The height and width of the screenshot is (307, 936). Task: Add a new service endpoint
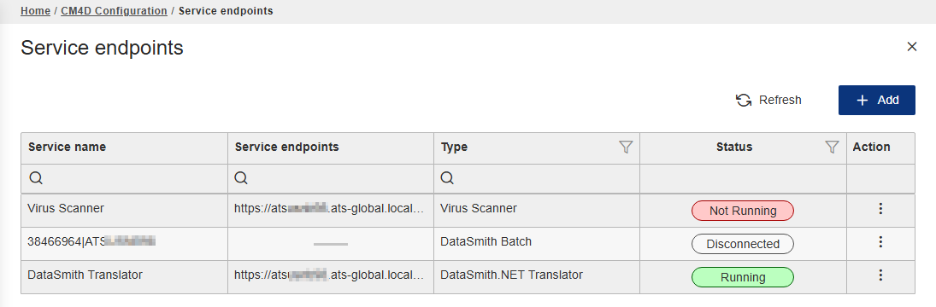tap(877, 100)
